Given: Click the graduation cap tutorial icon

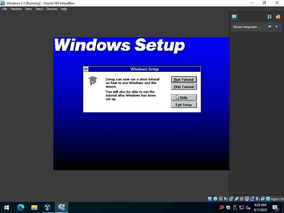Looking at the screenshot, I should (x=93, y=81).
